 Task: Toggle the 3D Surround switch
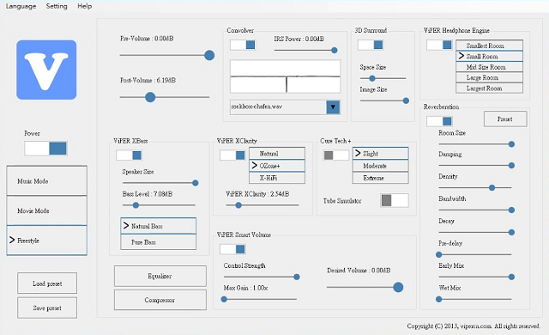point(371,45)
